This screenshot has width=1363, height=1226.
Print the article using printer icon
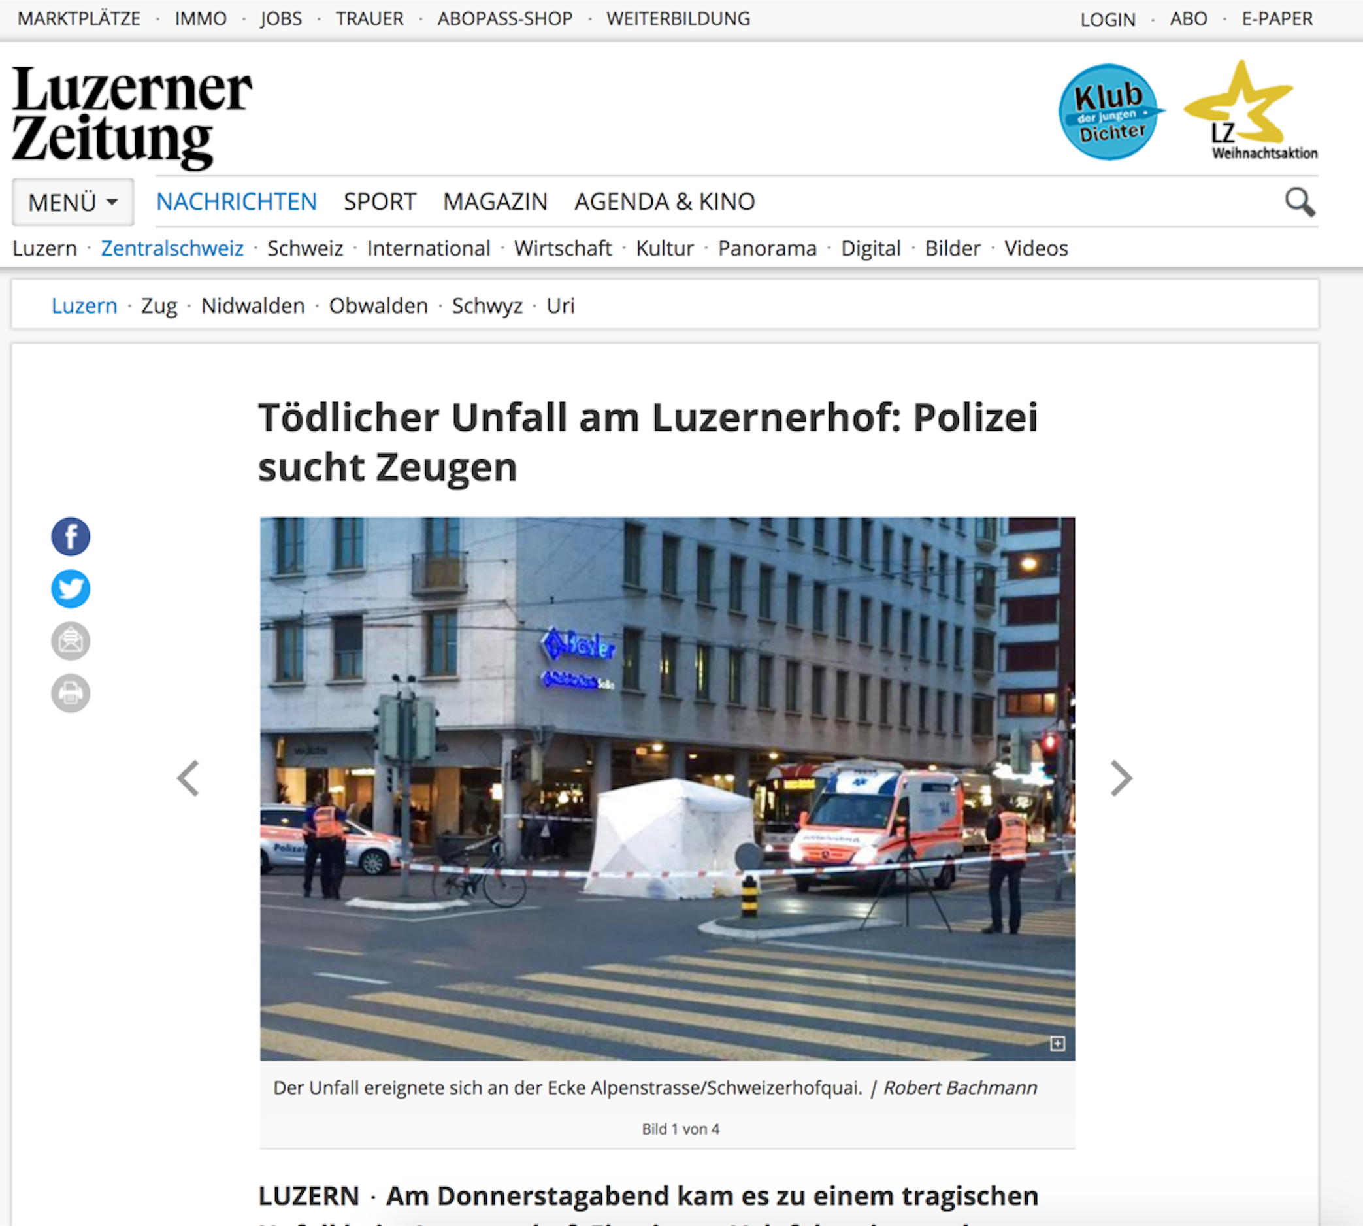[71, 693]
